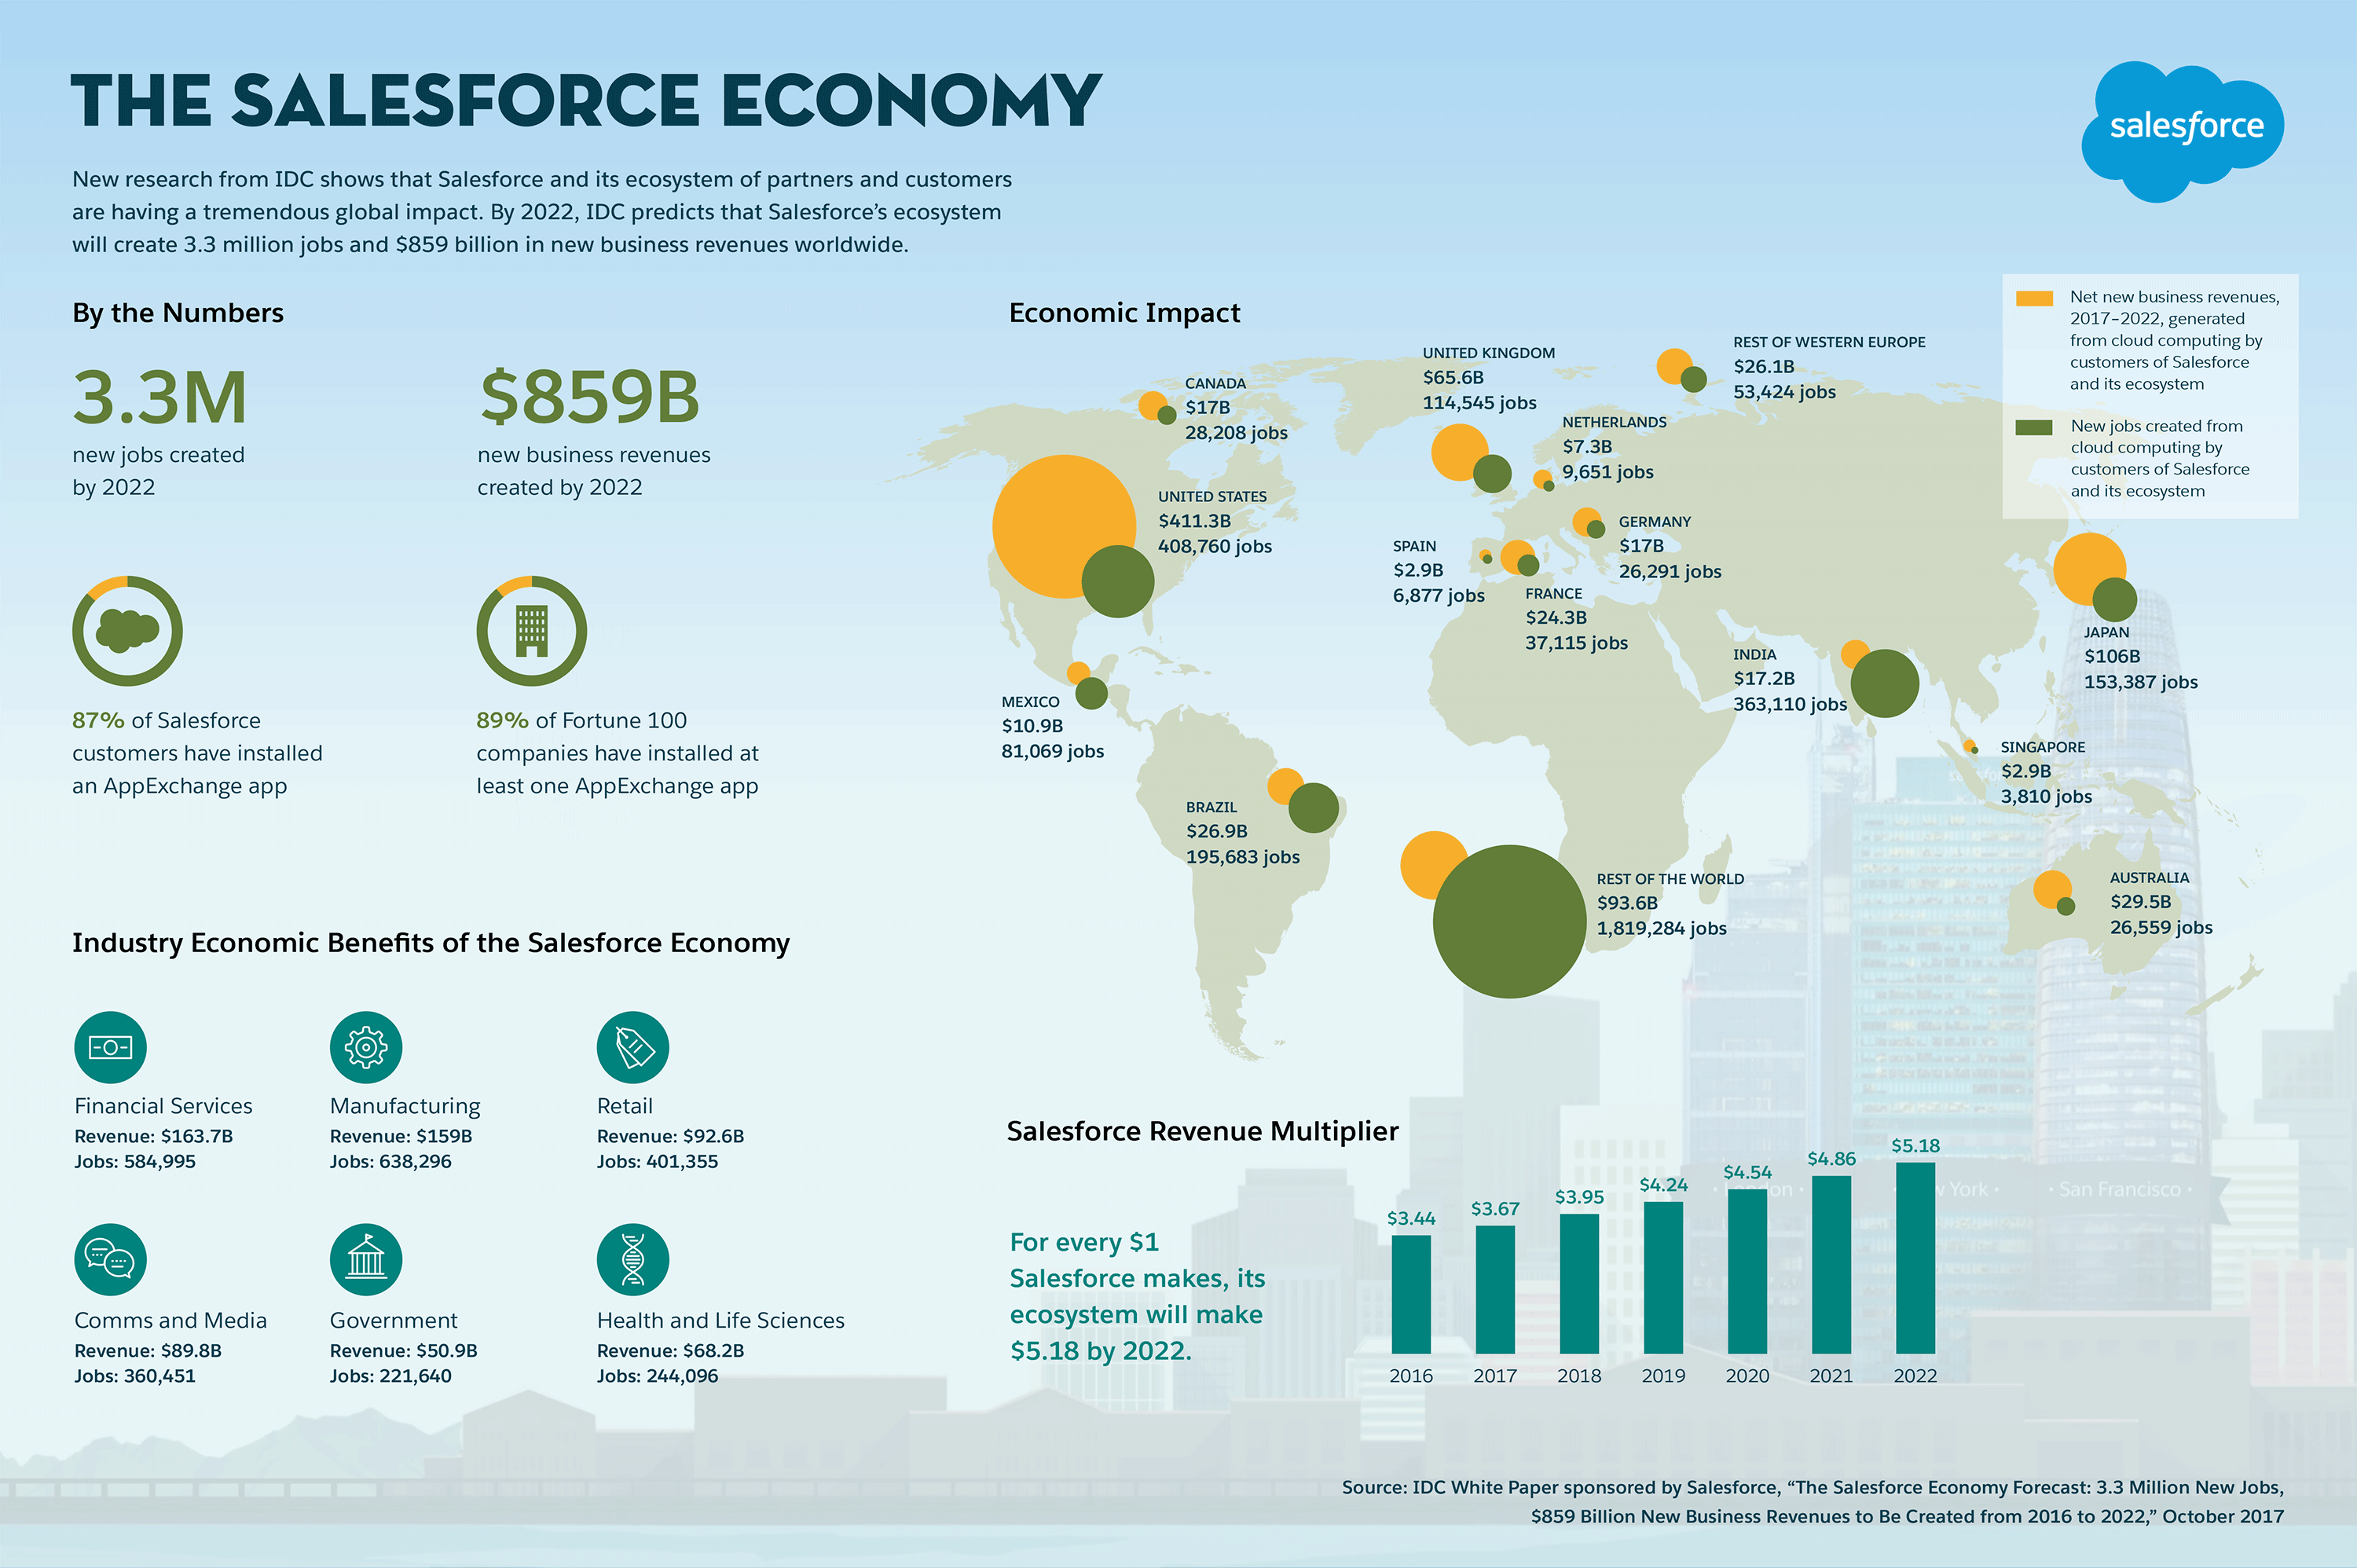Click the 2019 bar in revenue multiplier chart
The height and width of the screenshot is (1568, 2357).
click(1663, 1278)
